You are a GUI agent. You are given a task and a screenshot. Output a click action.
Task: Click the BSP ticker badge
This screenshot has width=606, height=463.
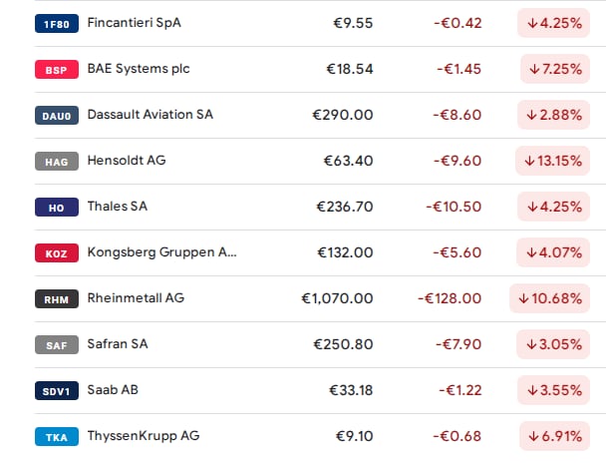[57, 70]
